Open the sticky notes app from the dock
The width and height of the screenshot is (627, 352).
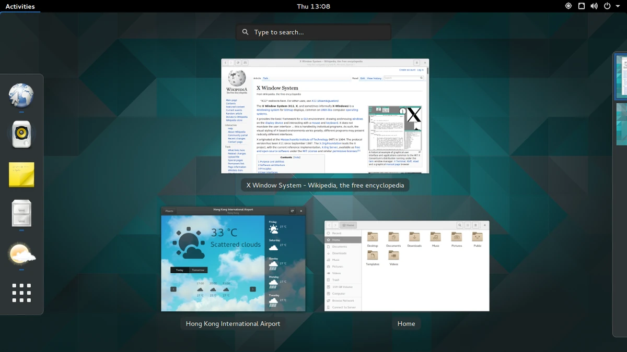point(21,175)
